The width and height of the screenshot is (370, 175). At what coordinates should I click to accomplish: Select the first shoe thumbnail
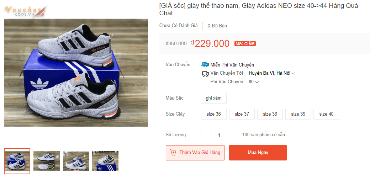(17, 161)
